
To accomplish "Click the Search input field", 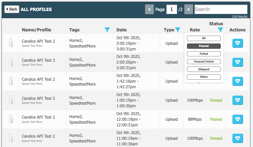I will click(x=221, y=9).
